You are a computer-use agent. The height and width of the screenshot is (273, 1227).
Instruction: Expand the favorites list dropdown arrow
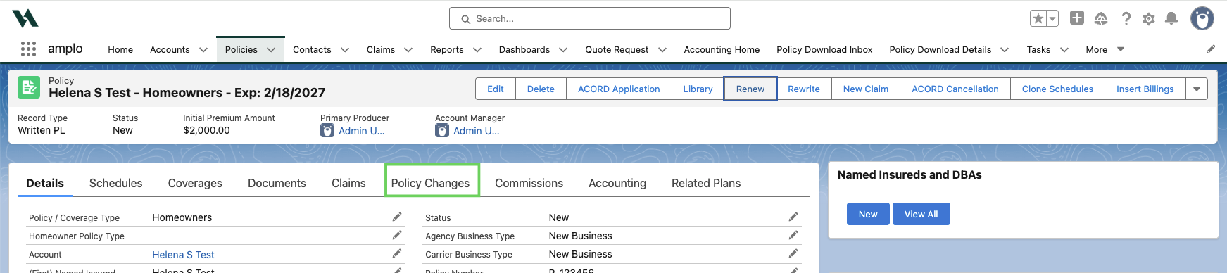point(1052,19)
